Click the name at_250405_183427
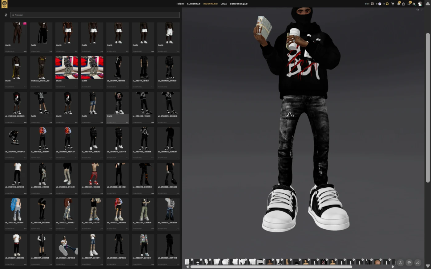Image resolution: width=431 pixels, height=269 pixels. click(65, 152)
